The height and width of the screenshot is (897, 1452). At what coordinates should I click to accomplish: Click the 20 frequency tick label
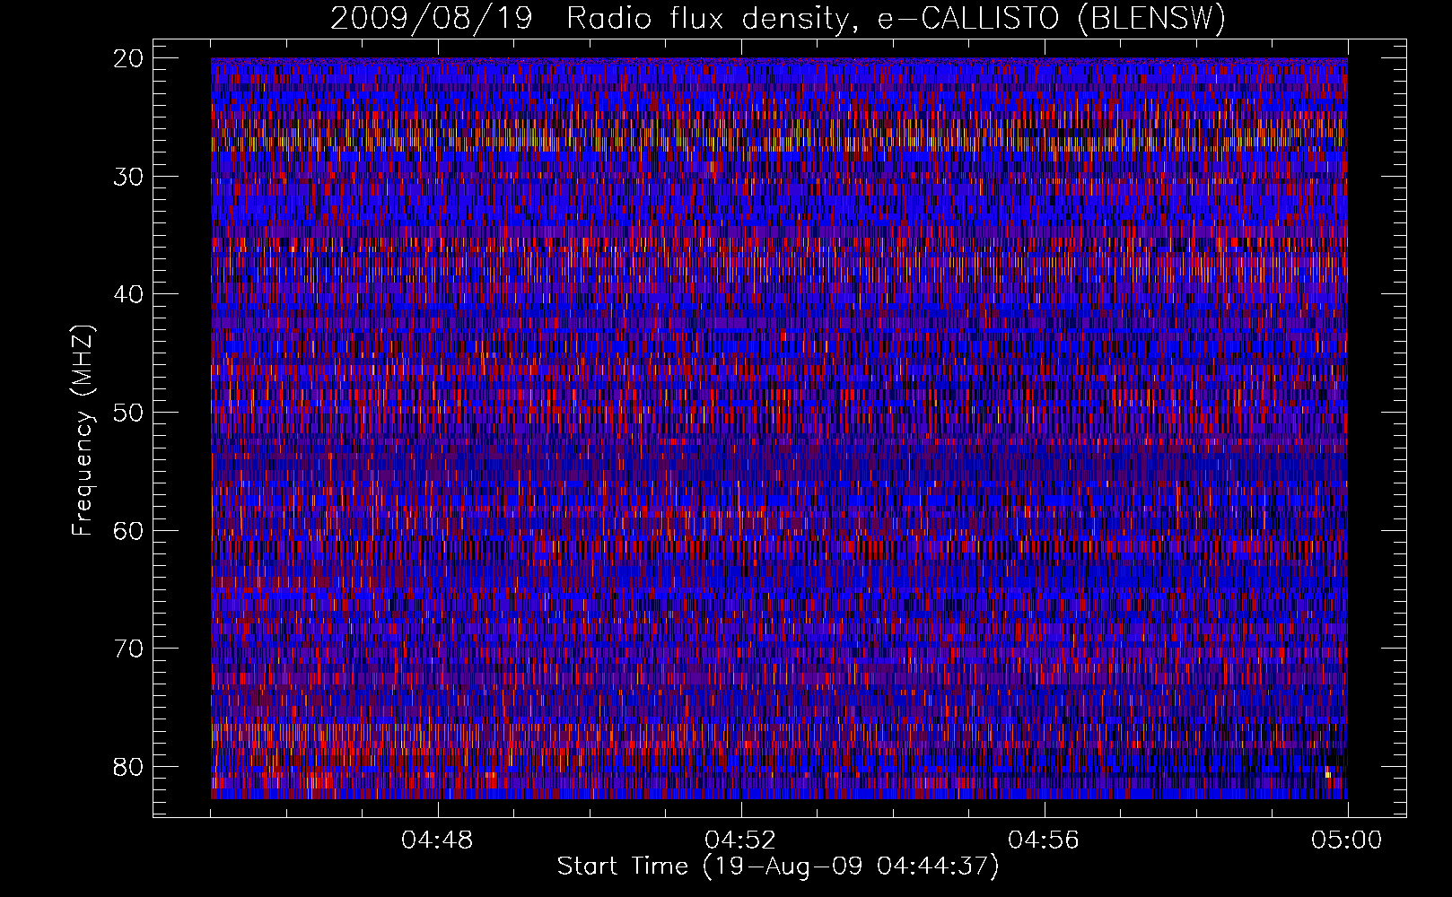[129, 58]
